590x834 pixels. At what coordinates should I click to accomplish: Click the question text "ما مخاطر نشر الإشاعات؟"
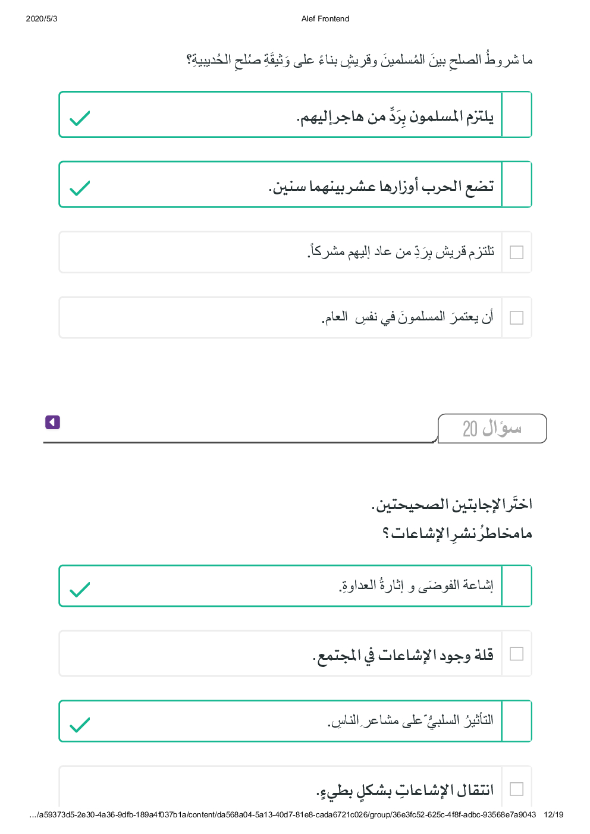pos(457,533)
